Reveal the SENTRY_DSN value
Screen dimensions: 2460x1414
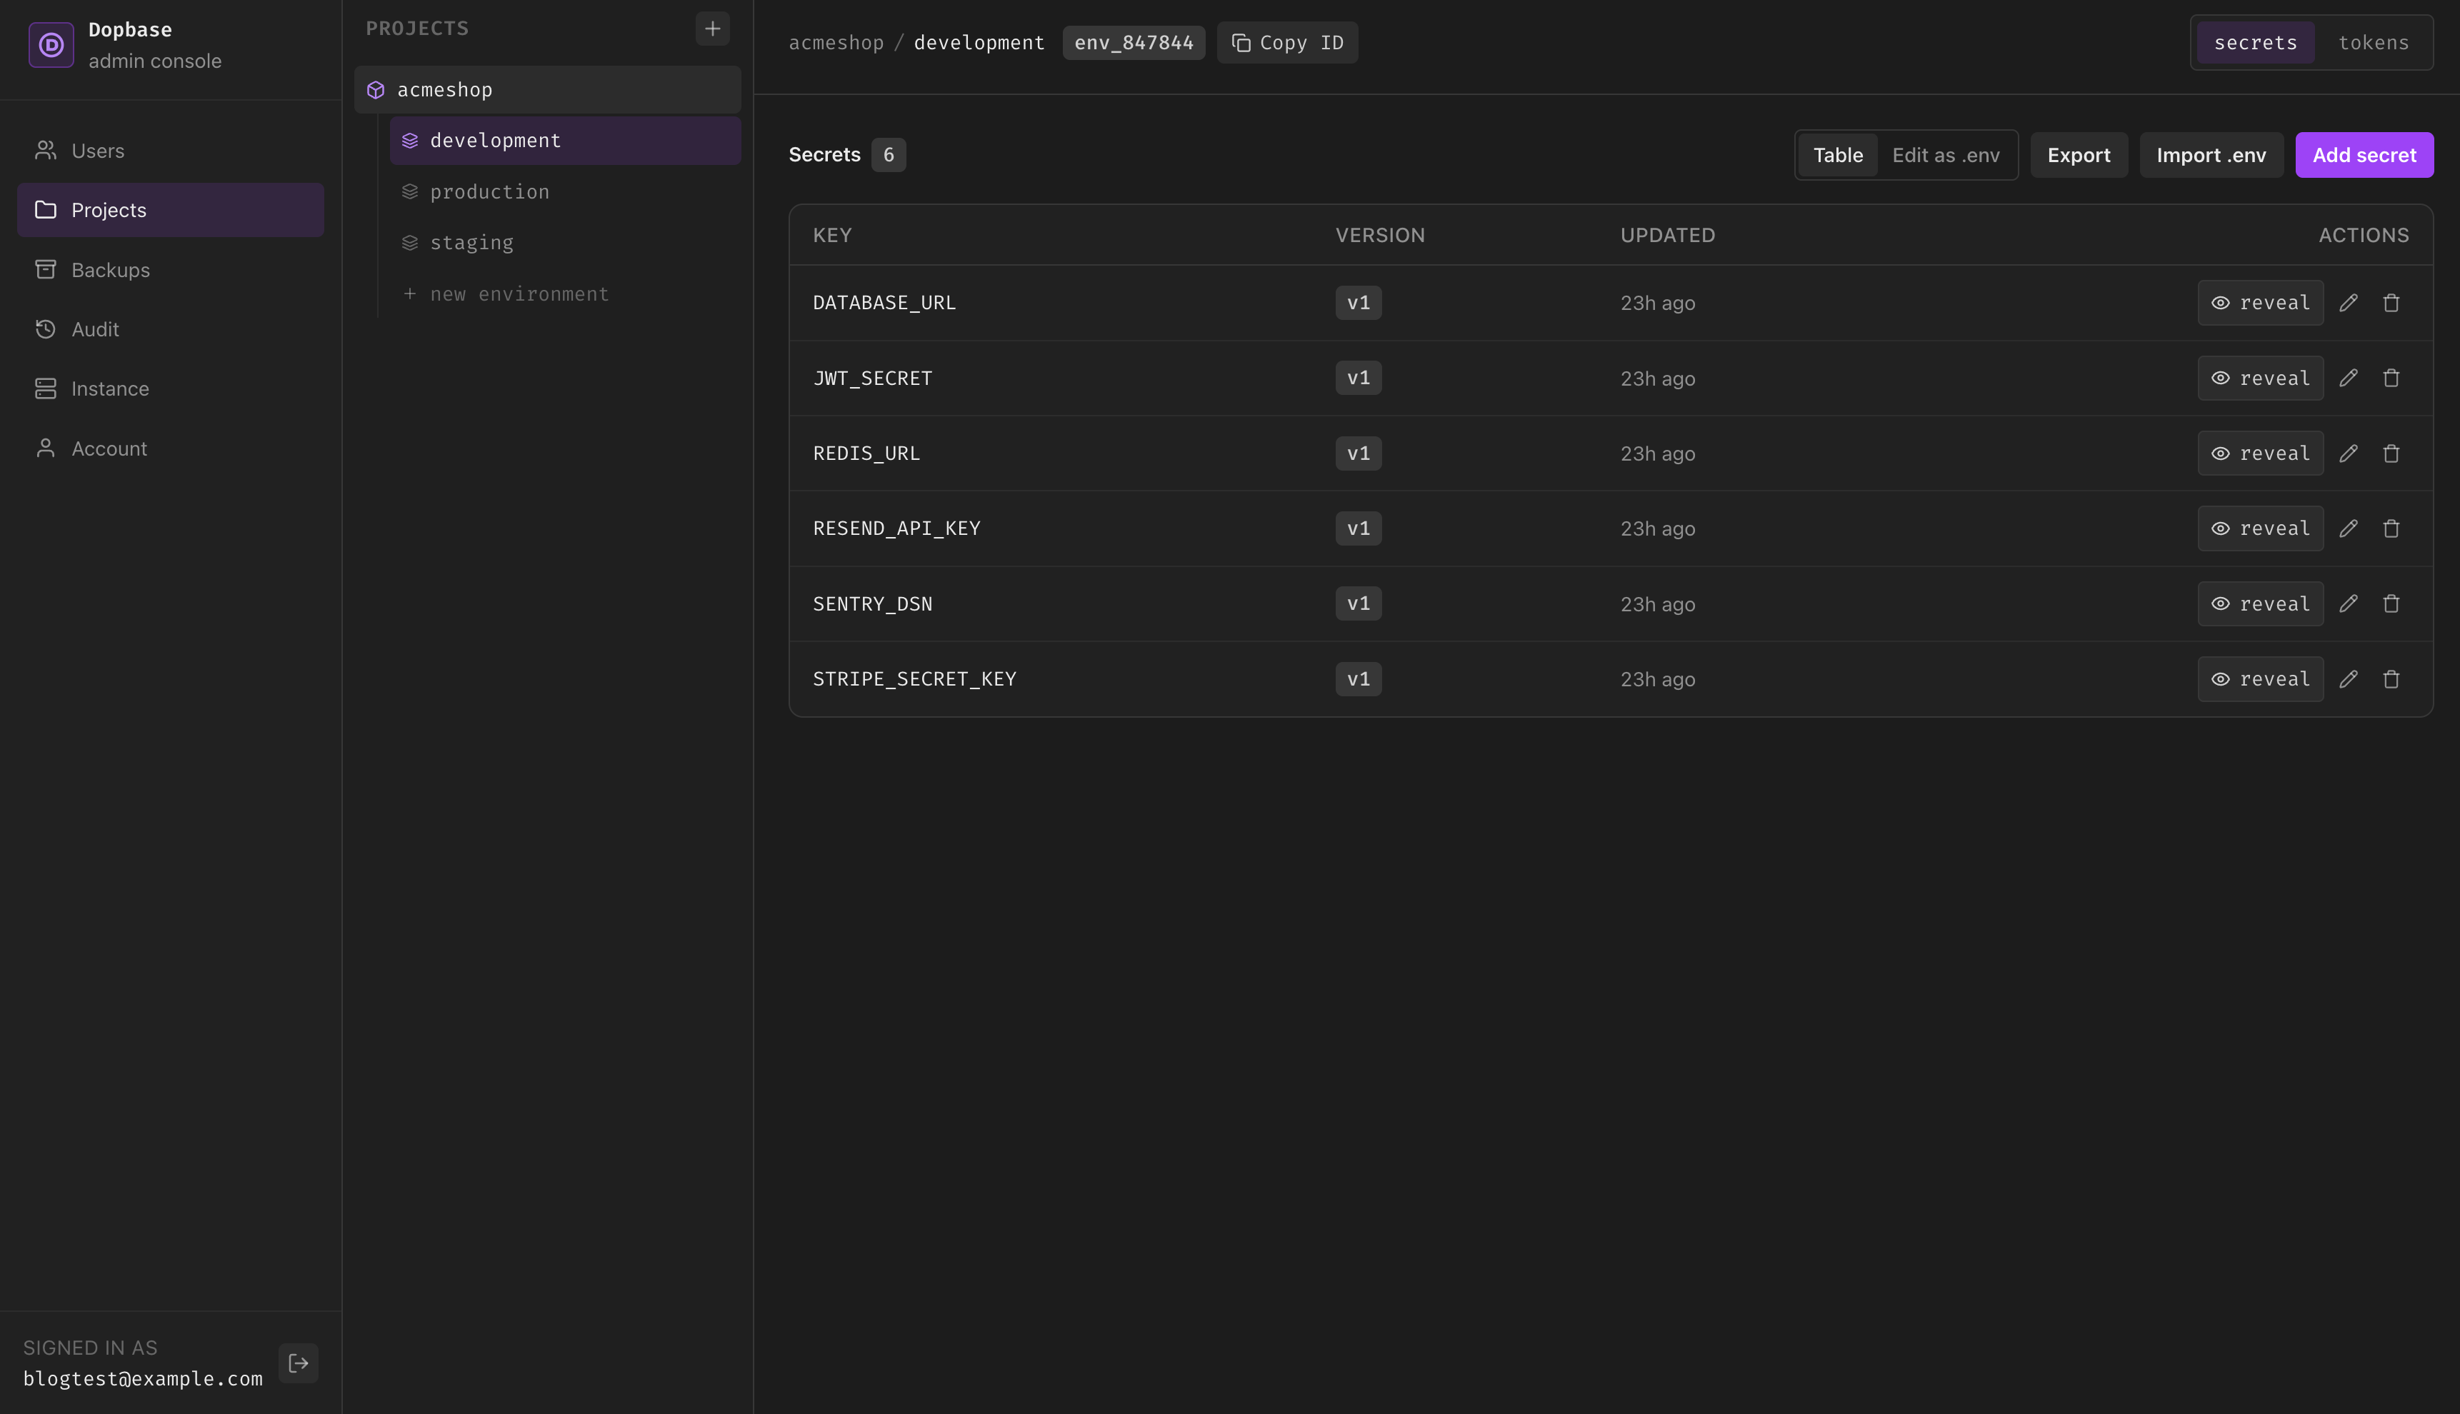[x=2260, y=604]
